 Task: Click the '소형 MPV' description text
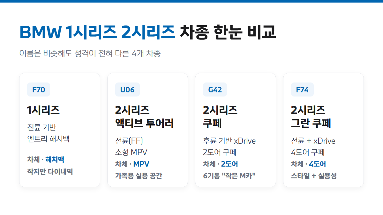pos(131,152)
